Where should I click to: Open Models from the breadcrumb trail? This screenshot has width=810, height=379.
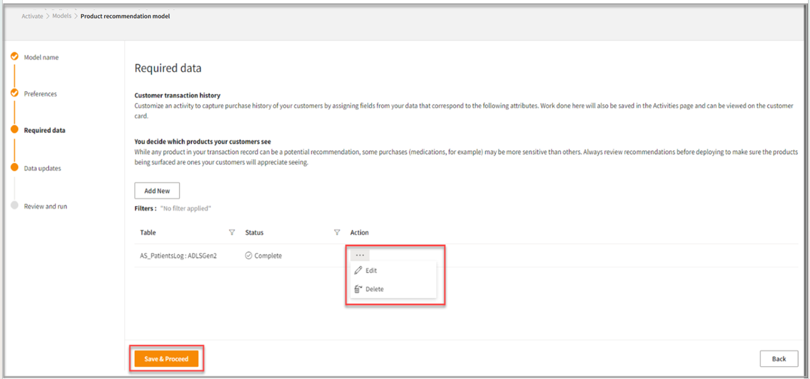point(62,16)
